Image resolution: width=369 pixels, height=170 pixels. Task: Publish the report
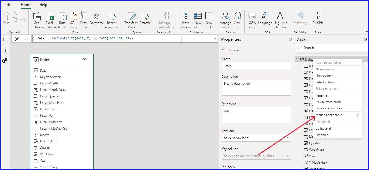318,18
